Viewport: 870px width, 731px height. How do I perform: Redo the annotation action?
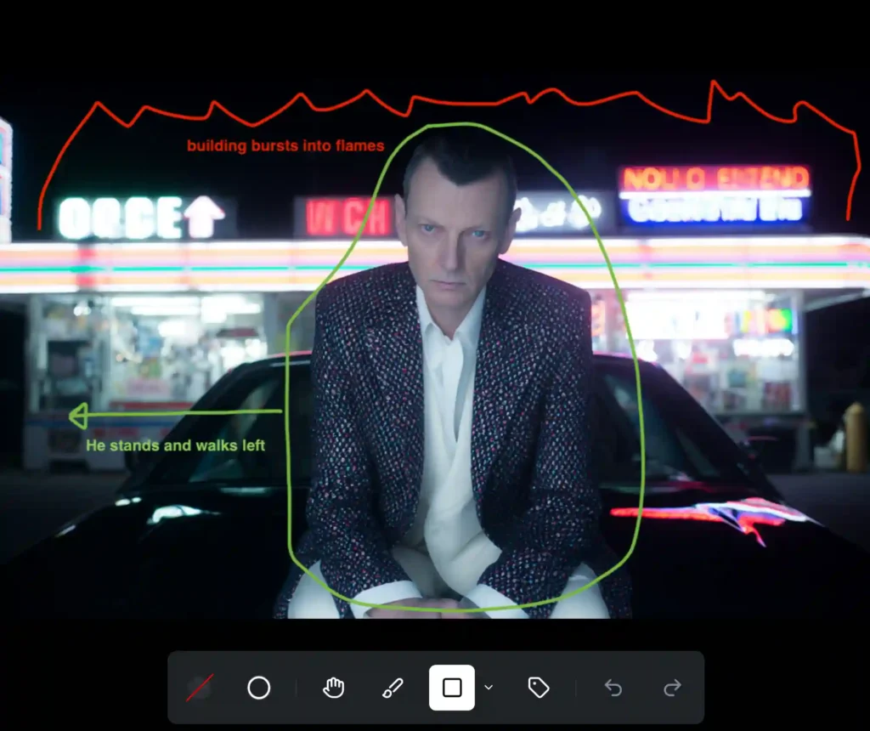[672, 688]
